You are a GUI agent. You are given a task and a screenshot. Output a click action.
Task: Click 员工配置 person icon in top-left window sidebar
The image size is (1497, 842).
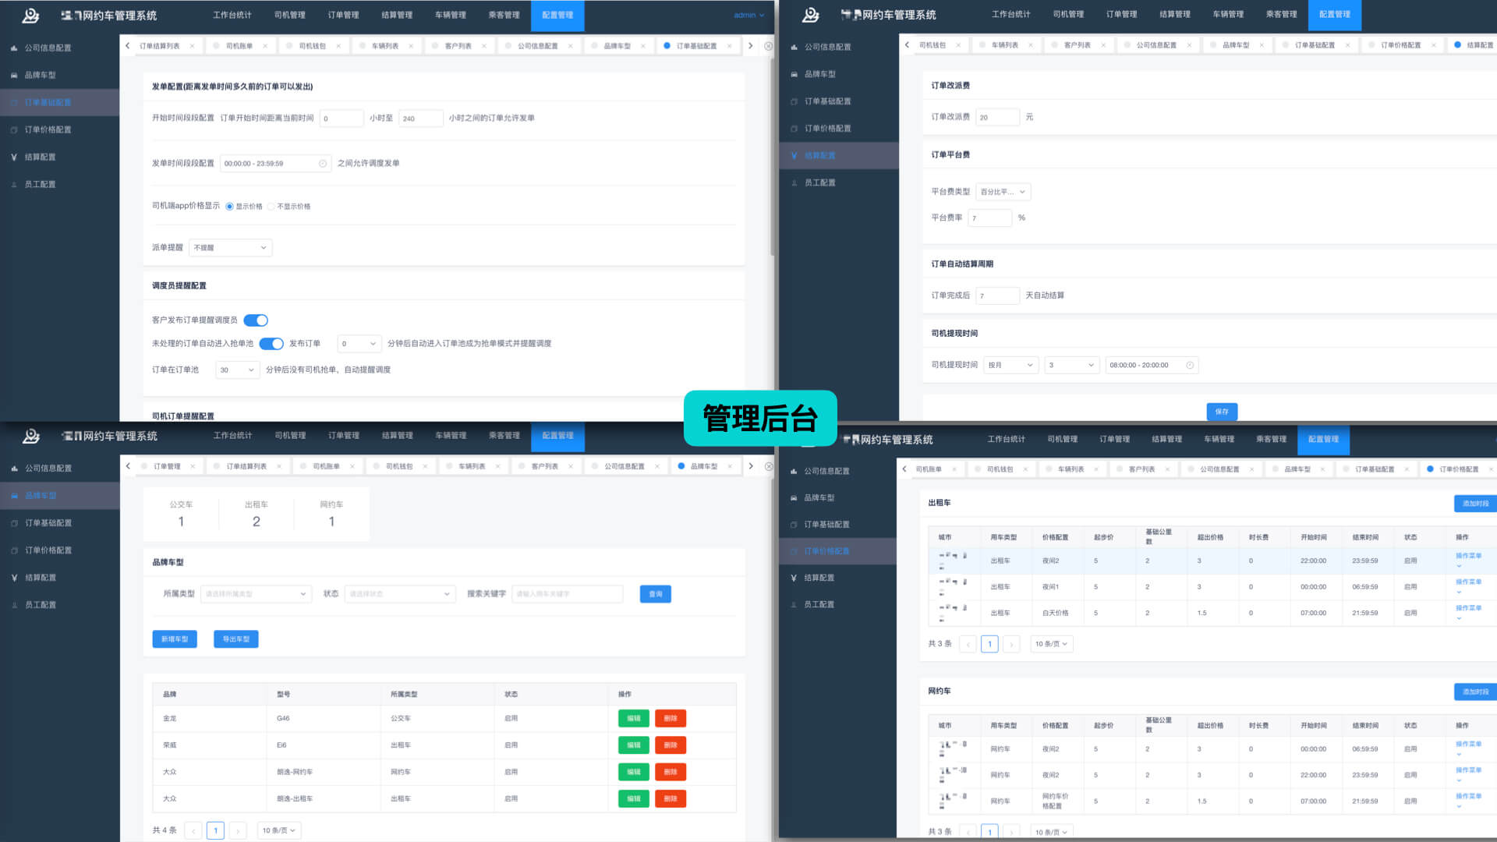[x=14, y=185]
